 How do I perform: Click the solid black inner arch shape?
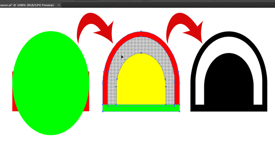229,79
